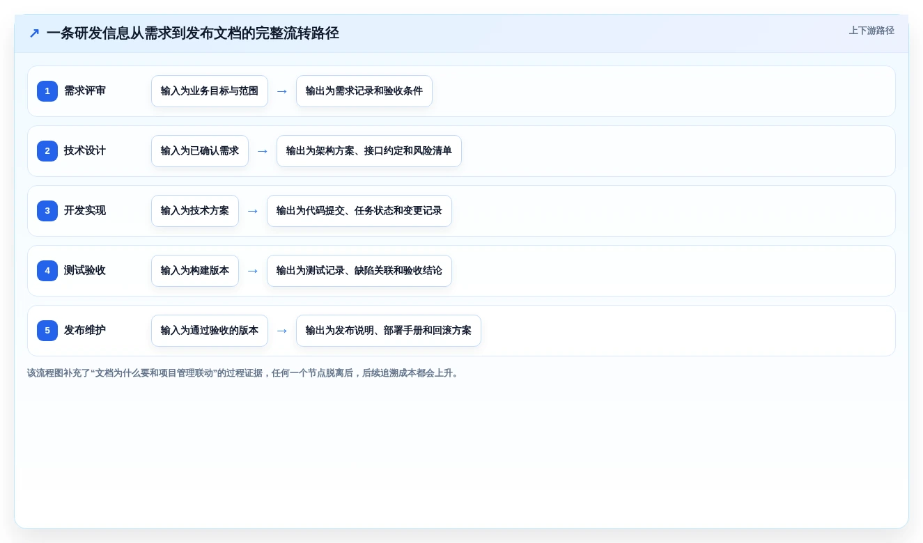Click the 输出为架构方案、接口约定和风险清单 box
Viewport: 923px width, 543px height.
point(369,151)
